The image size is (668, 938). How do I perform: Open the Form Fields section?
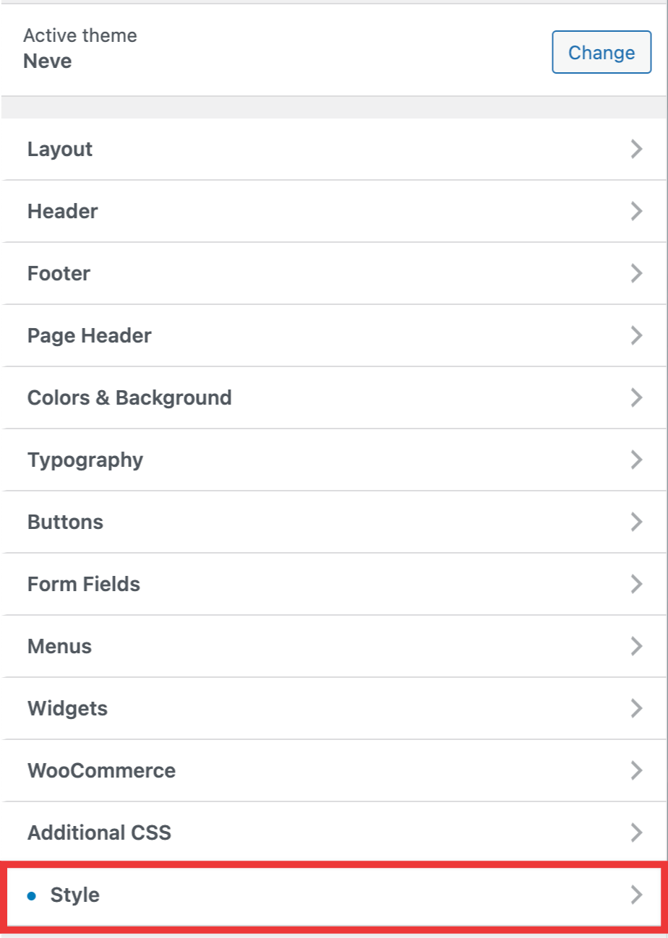(x=84, y=584)
